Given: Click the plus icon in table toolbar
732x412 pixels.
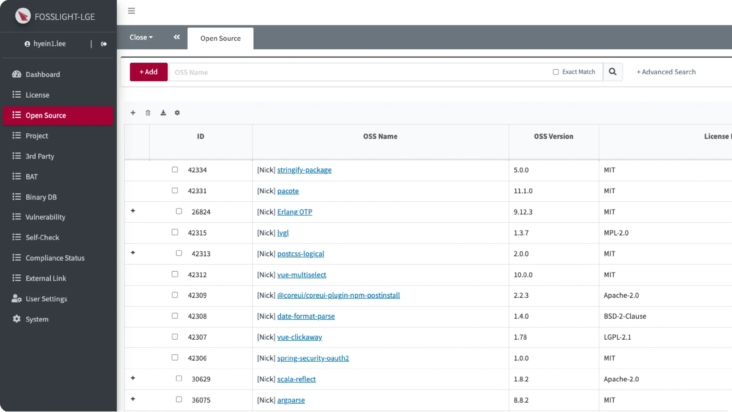Looking at the screenshot, I should (133, 113).
